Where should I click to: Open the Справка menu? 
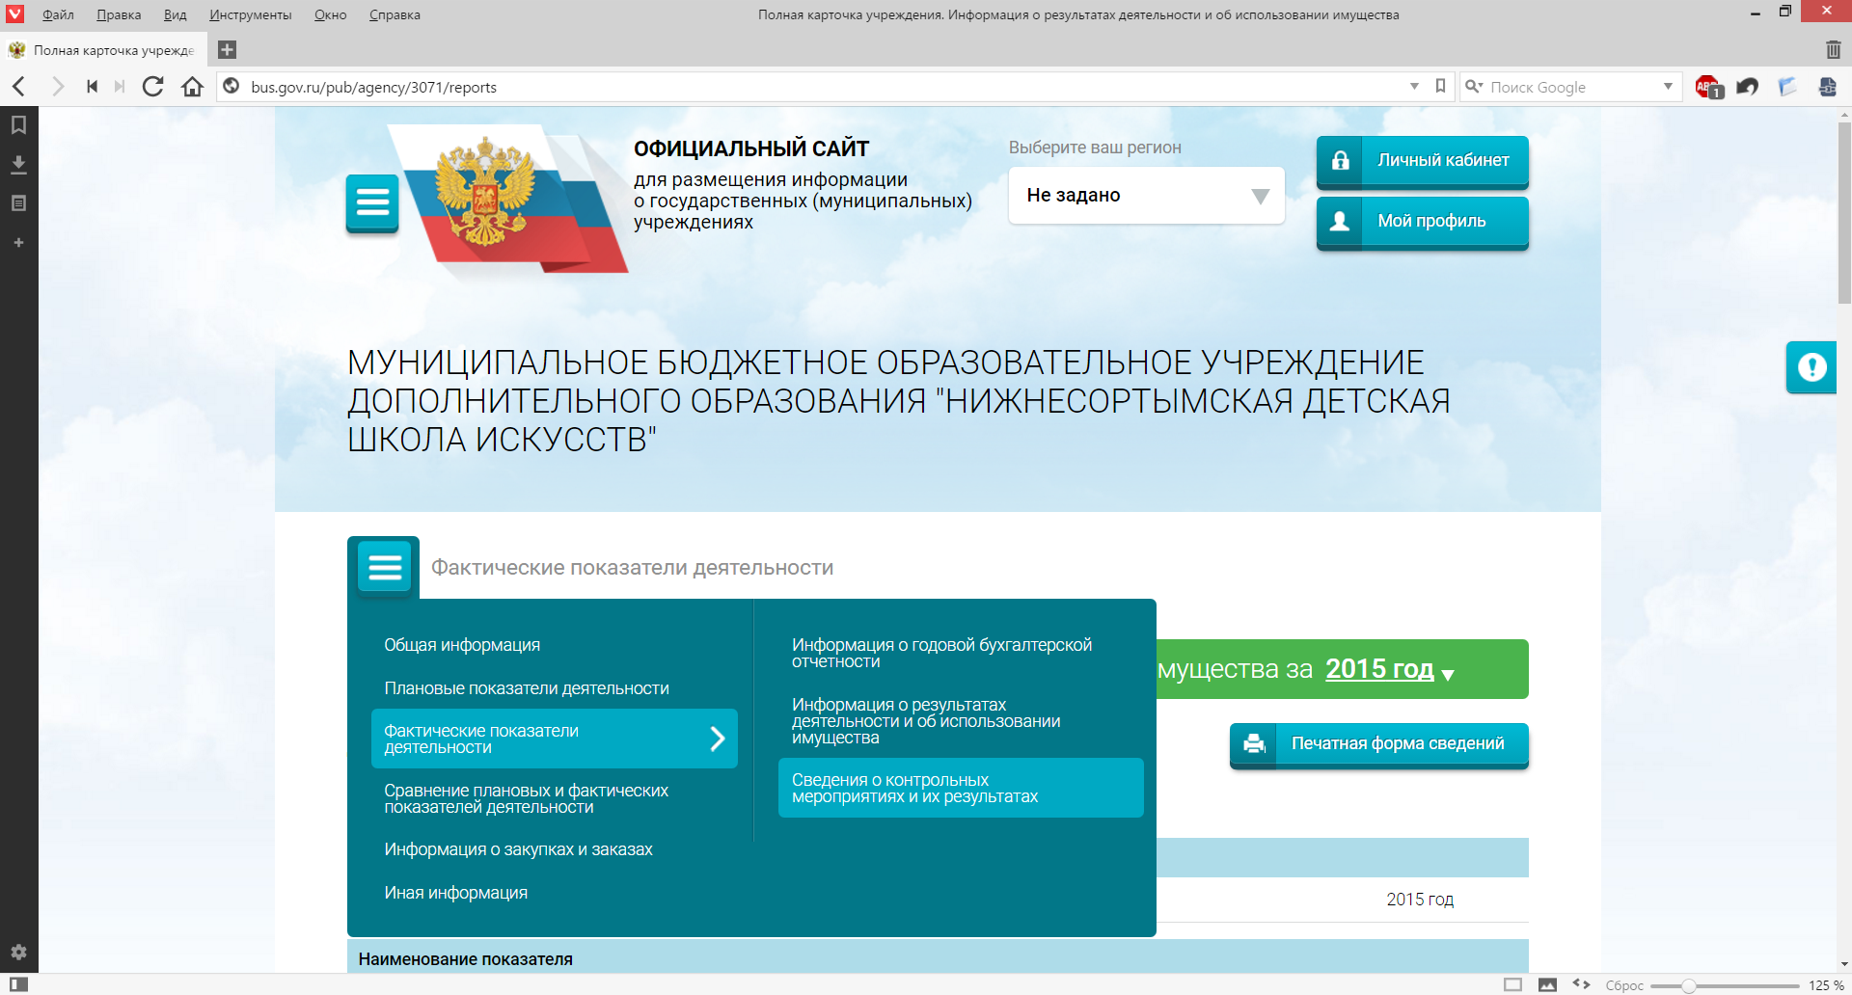coord(395,14)
